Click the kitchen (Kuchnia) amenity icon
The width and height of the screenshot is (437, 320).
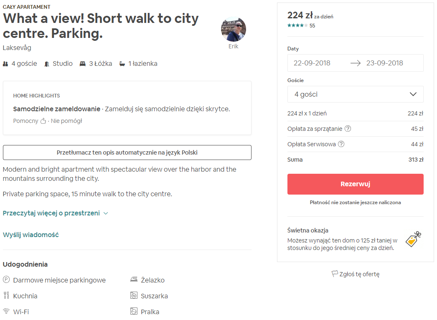[6, 296]
